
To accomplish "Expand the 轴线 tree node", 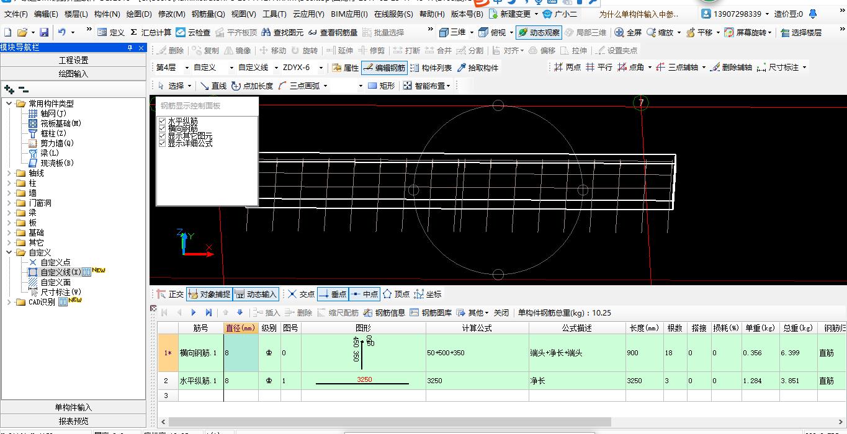I will 9,173.
